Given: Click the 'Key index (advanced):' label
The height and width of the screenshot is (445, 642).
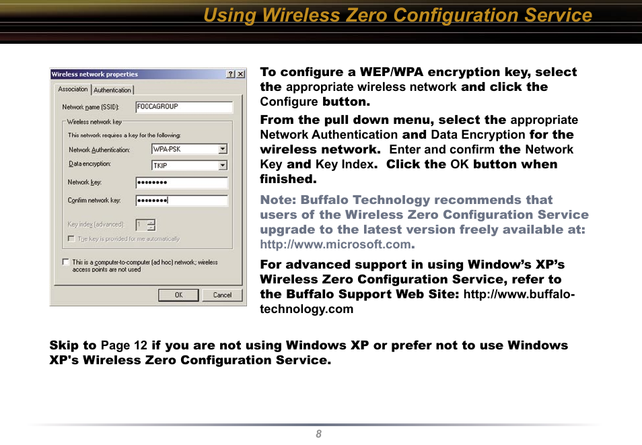Looking at the screenshot, I should pyautogui.click(x=96, y=225).
